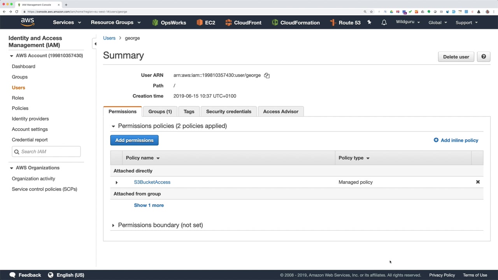Open the Access Advisor tab
498x280 pixels.
pyautogui.click(x=281, y=112)
